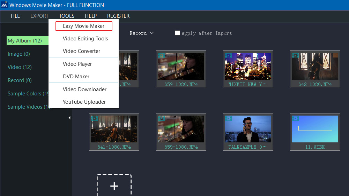Collapse sidebar with left arrow
Screen dimensions: 349x196
(69, 118)
